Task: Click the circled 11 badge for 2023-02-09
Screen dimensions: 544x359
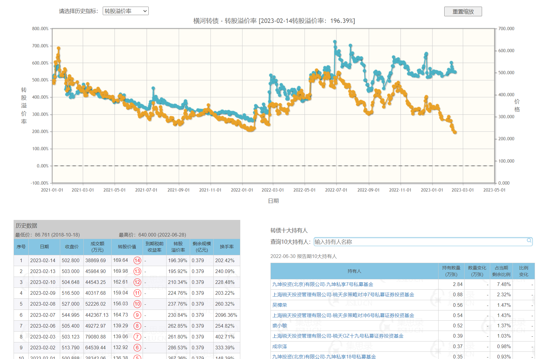Action: coord(137,293)
